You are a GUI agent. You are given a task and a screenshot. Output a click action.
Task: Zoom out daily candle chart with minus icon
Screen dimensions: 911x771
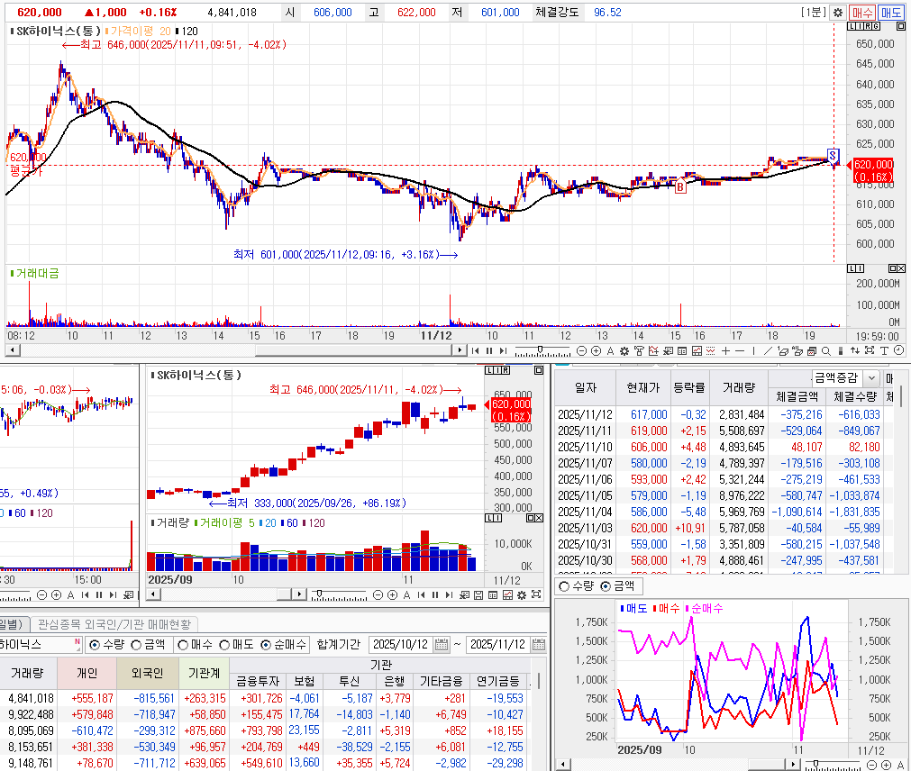378,594
